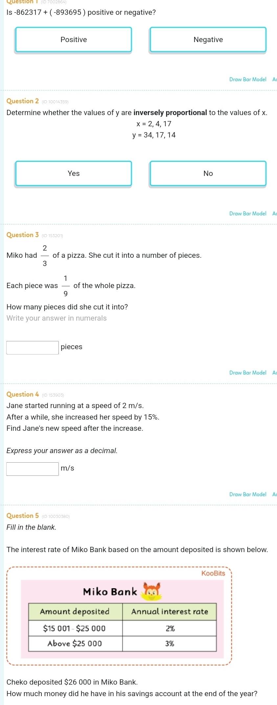
Task: Focus the pieces answer input box
Action: [33, 348]
